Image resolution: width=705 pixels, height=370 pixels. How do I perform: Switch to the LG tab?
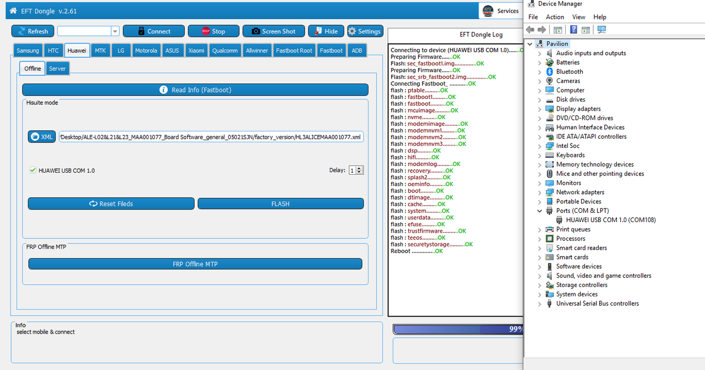[x=121, y=51]
